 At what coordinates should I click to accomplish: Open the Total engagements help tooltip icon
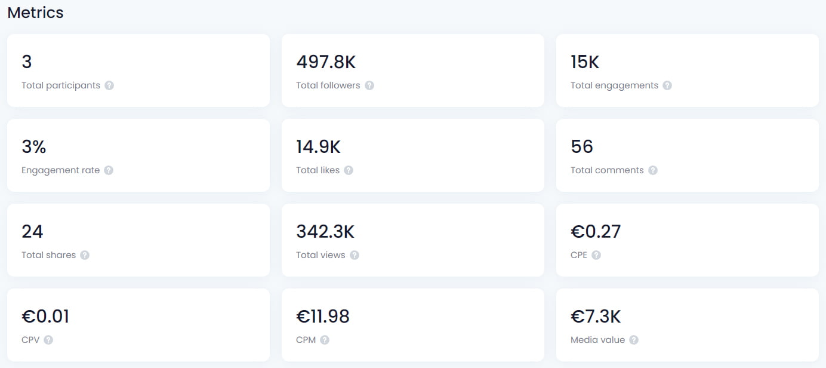tap(667, 85)
